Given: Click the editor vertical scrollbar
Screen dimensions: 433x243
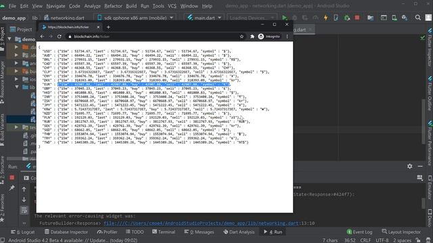Looking at the screenshot, I should click(x=424, y=122).
